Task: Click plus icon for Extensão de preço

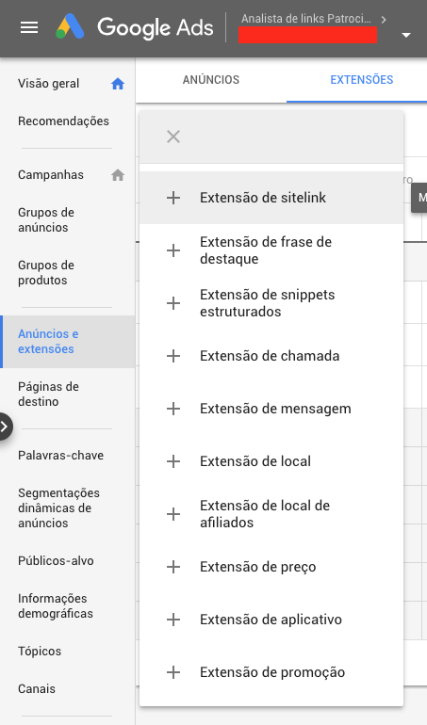Action: (x=173, y=567)
